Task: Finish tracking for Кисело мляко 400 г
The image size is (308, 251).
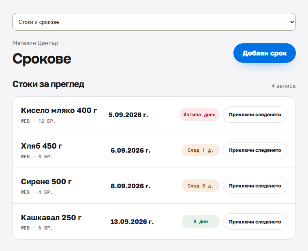Action: pos(255,115)
